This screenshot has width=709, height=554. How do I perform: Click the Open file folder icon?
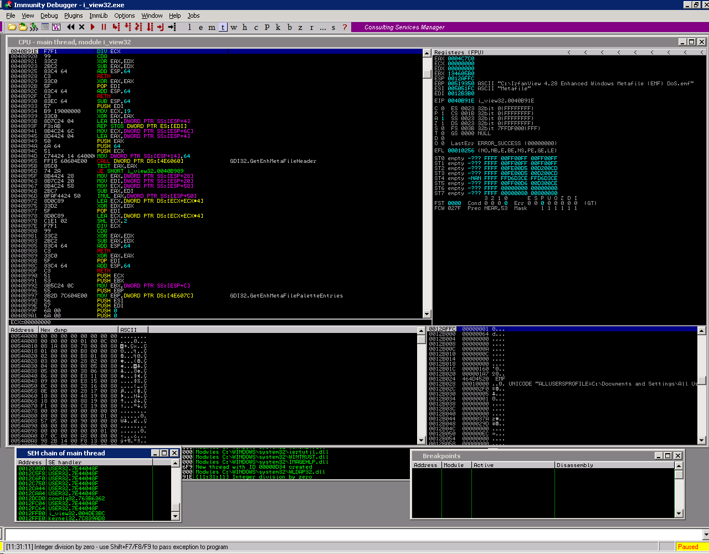(12, 27)
